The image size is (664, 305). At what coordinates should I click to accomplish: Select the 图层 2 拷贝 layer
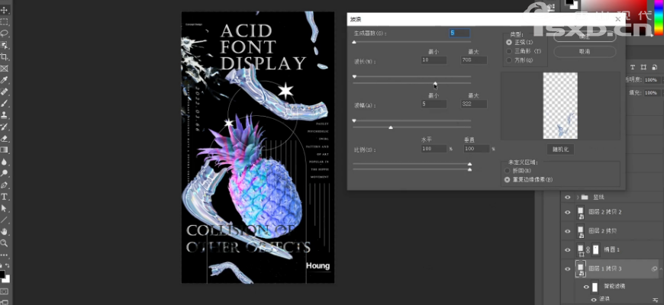(611, 231)
